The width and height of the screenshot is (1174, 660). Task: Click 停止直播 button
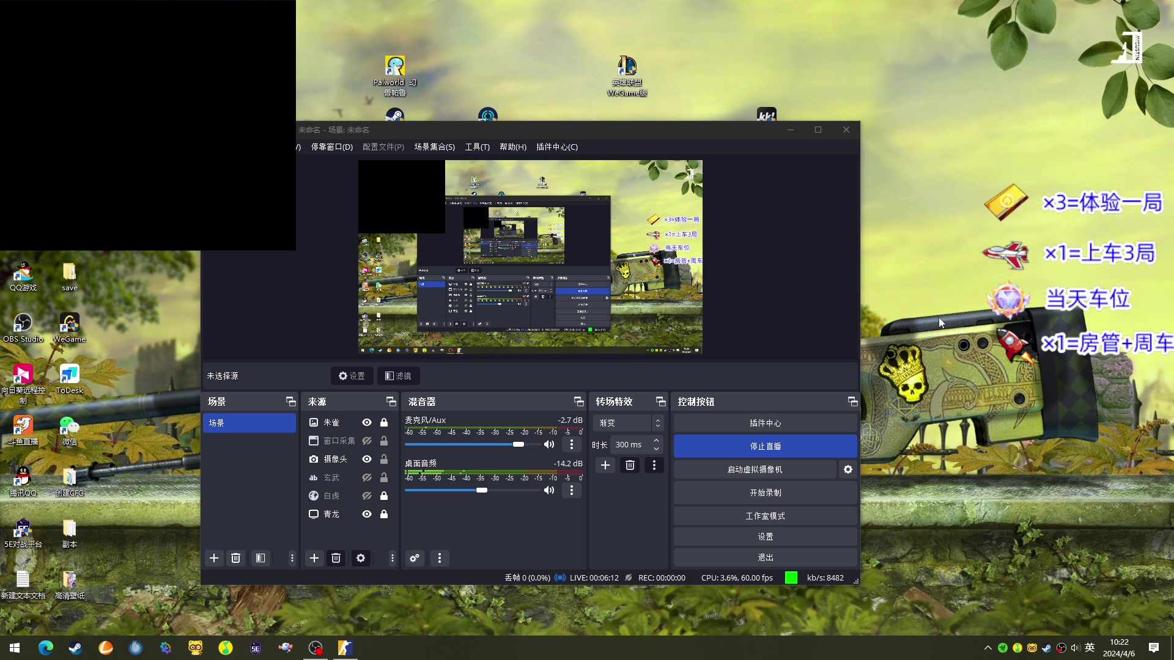766,446
